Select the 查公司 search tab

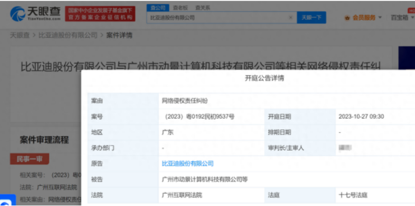158,8
